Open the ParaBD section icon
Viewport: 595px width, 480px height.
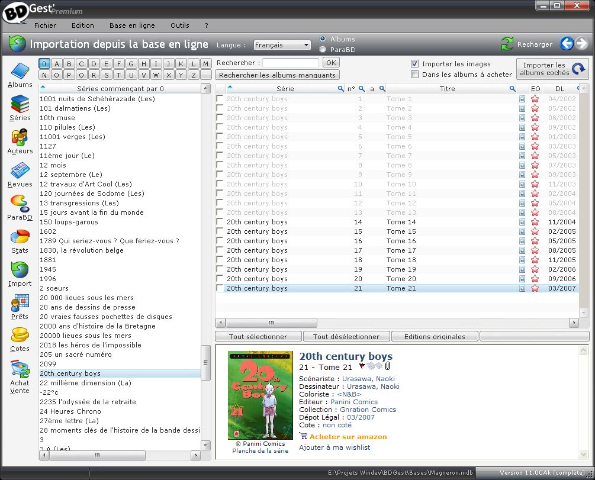click(x=20, y=204)
